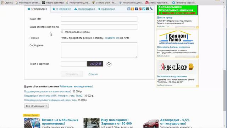227x128 pixels.
Task: Open Продавец в салон связи (МТС, Мегафон...)
Action: pyautogui.click(x=54, y=96)
